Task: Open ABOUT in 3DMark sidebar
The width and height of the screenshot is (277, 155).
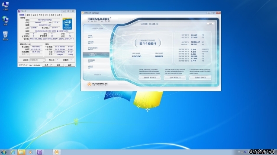Action: [90, 67]
